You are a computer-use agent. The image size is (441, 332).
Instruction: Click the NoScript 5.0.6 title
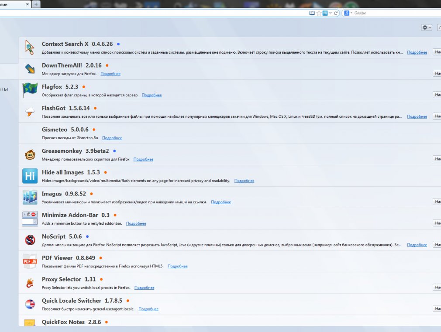62,236
